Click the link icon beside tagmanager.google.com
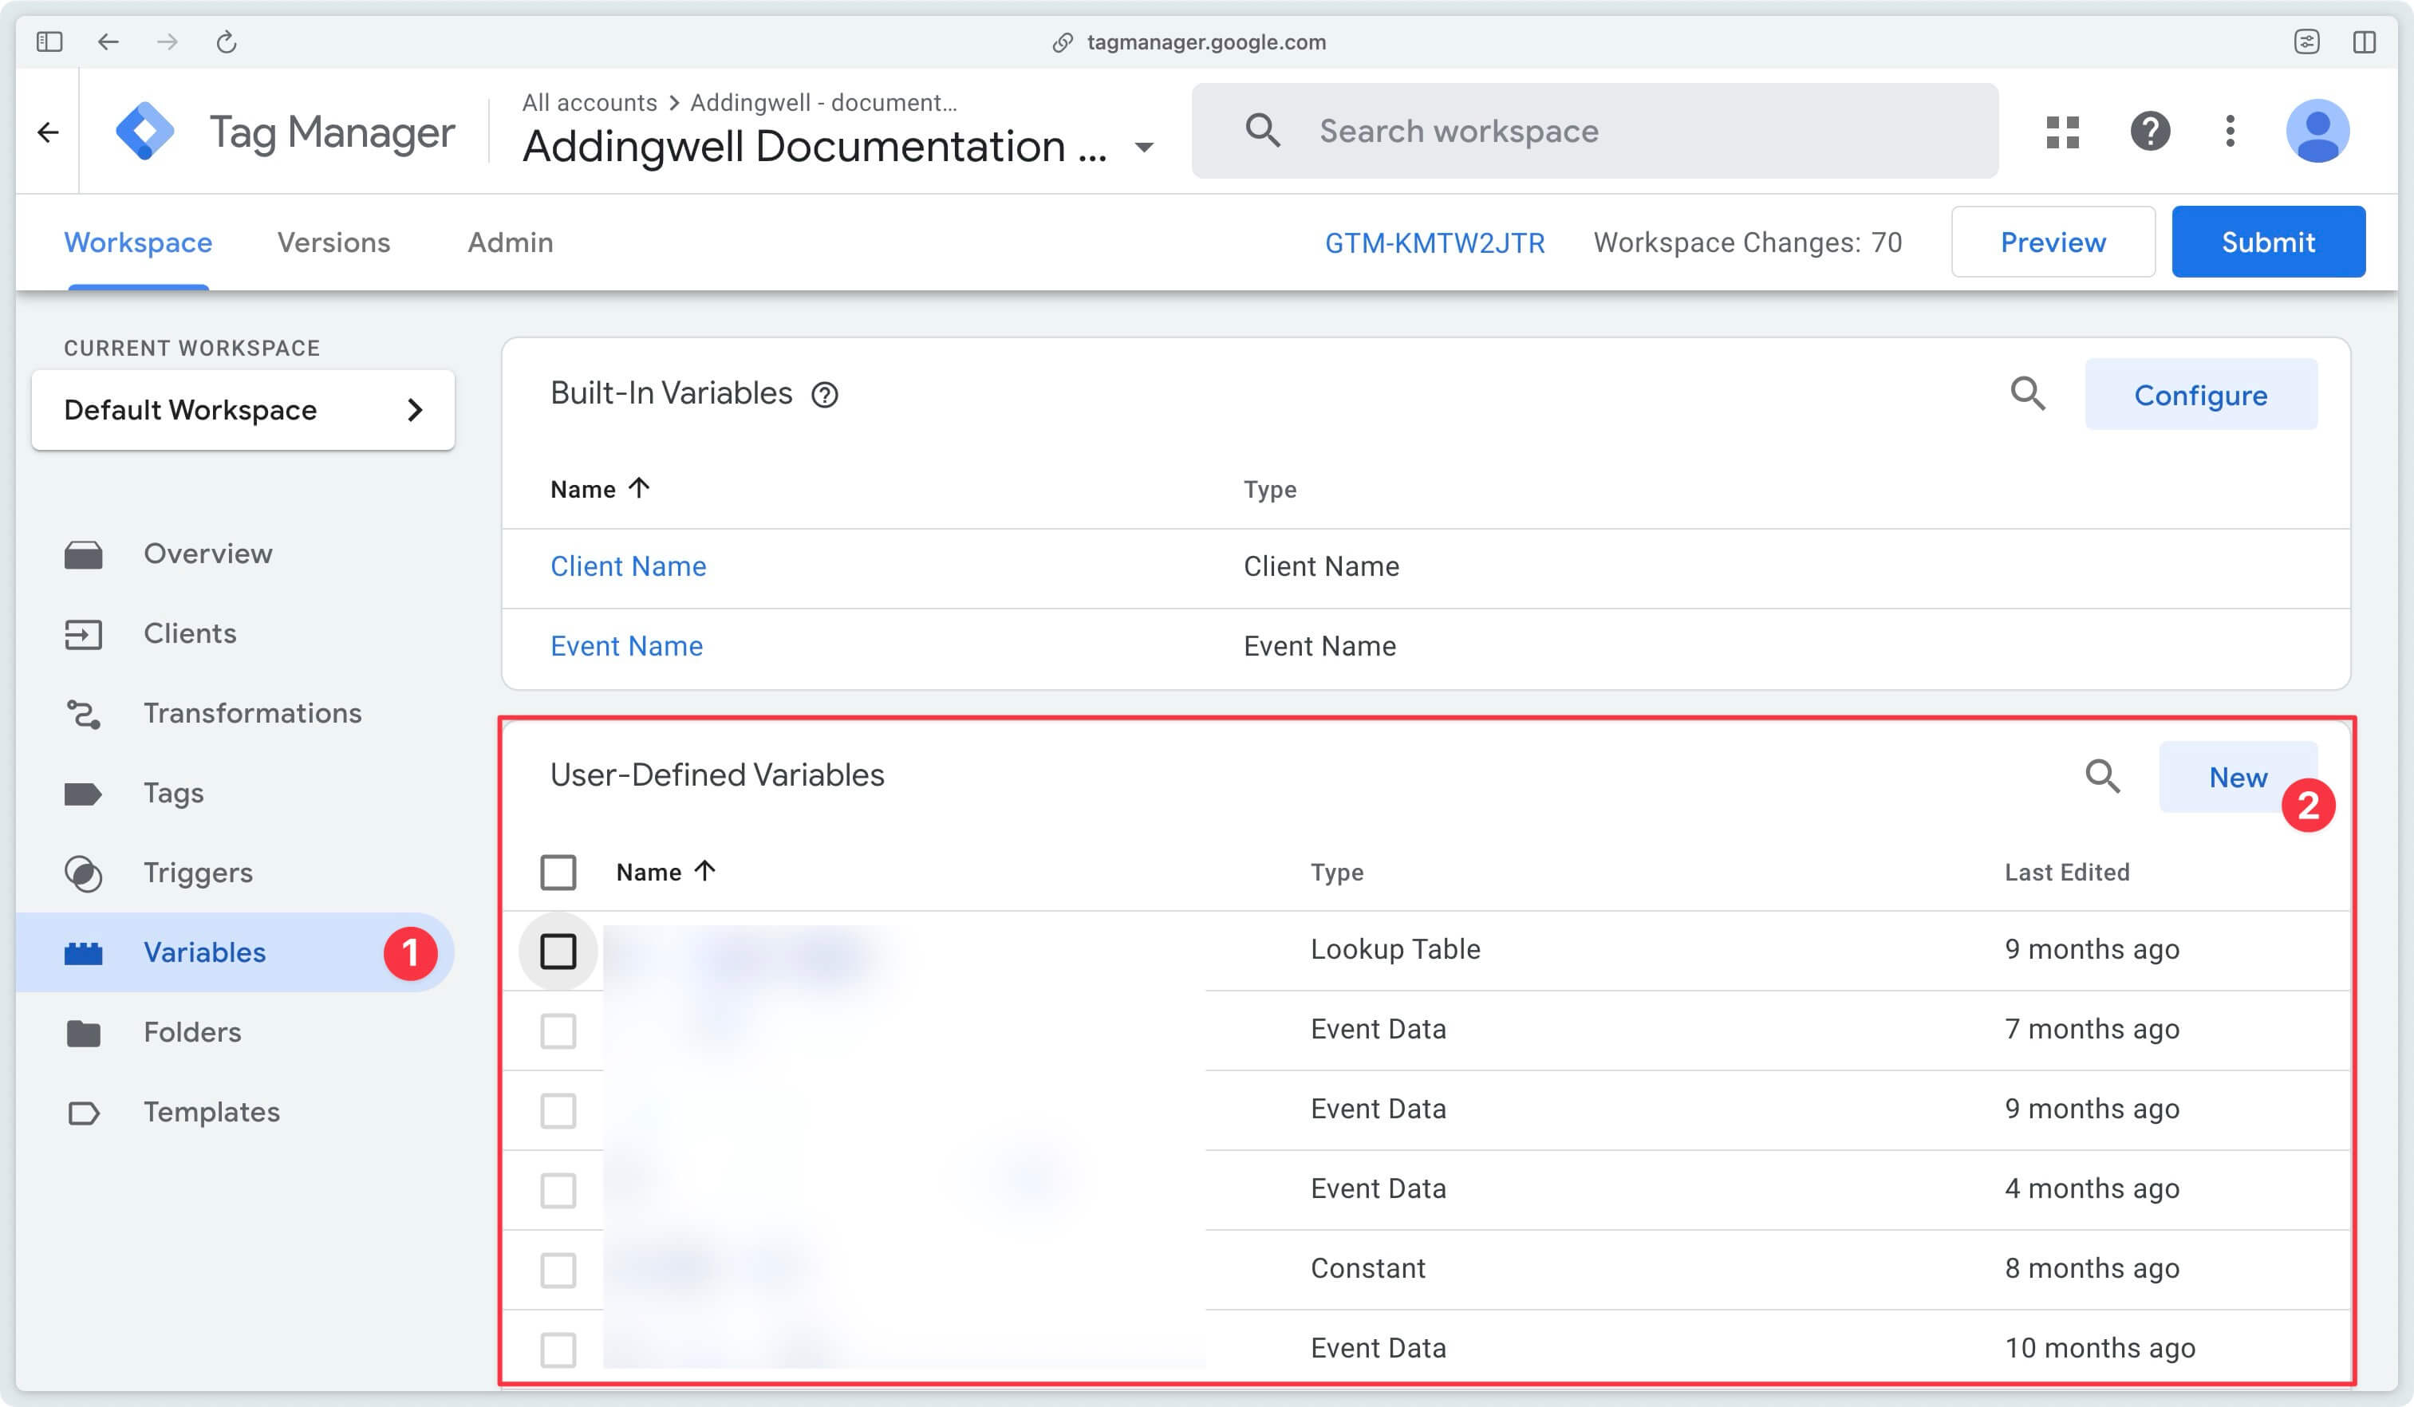 click(1063, 42)
